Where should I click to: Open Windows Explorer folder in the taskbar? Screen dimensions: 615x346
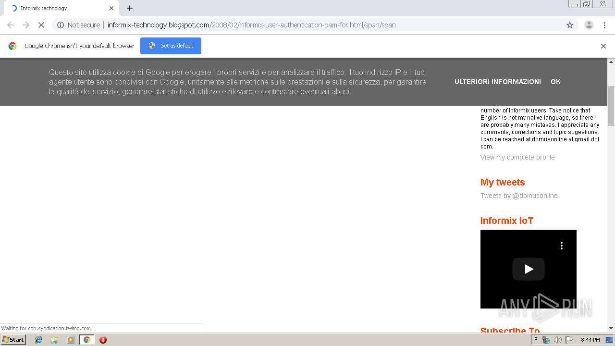(x=54, y=340)
